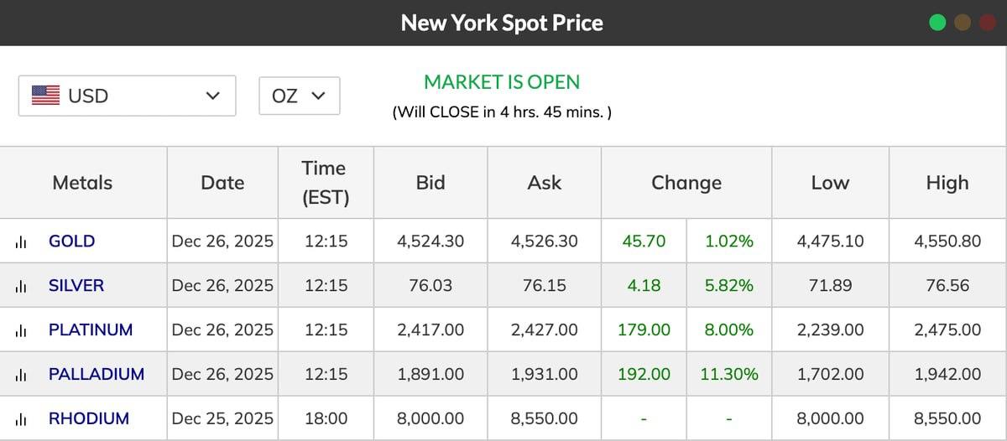Screen dimensions: 1007x441
Task: Open the OZ weight unit dropdown
Action: point(299,96)
